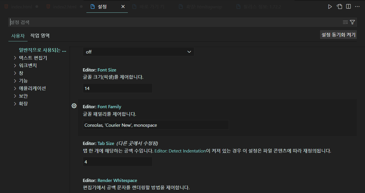Click the Split Editor icon

(348, 7)
